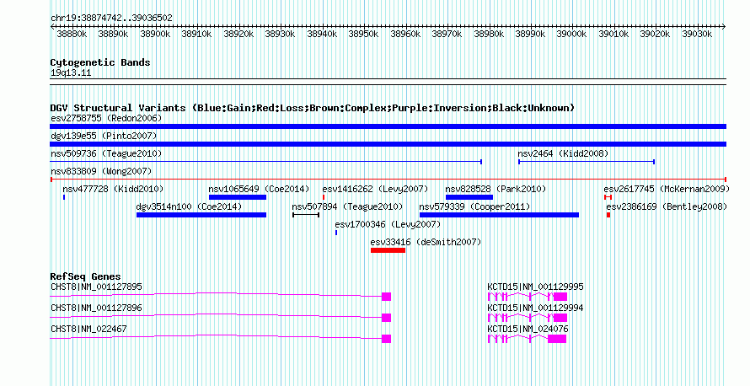Click the nsv509736 (Teague2010) label
750x386 pixels.
[106, 153]
